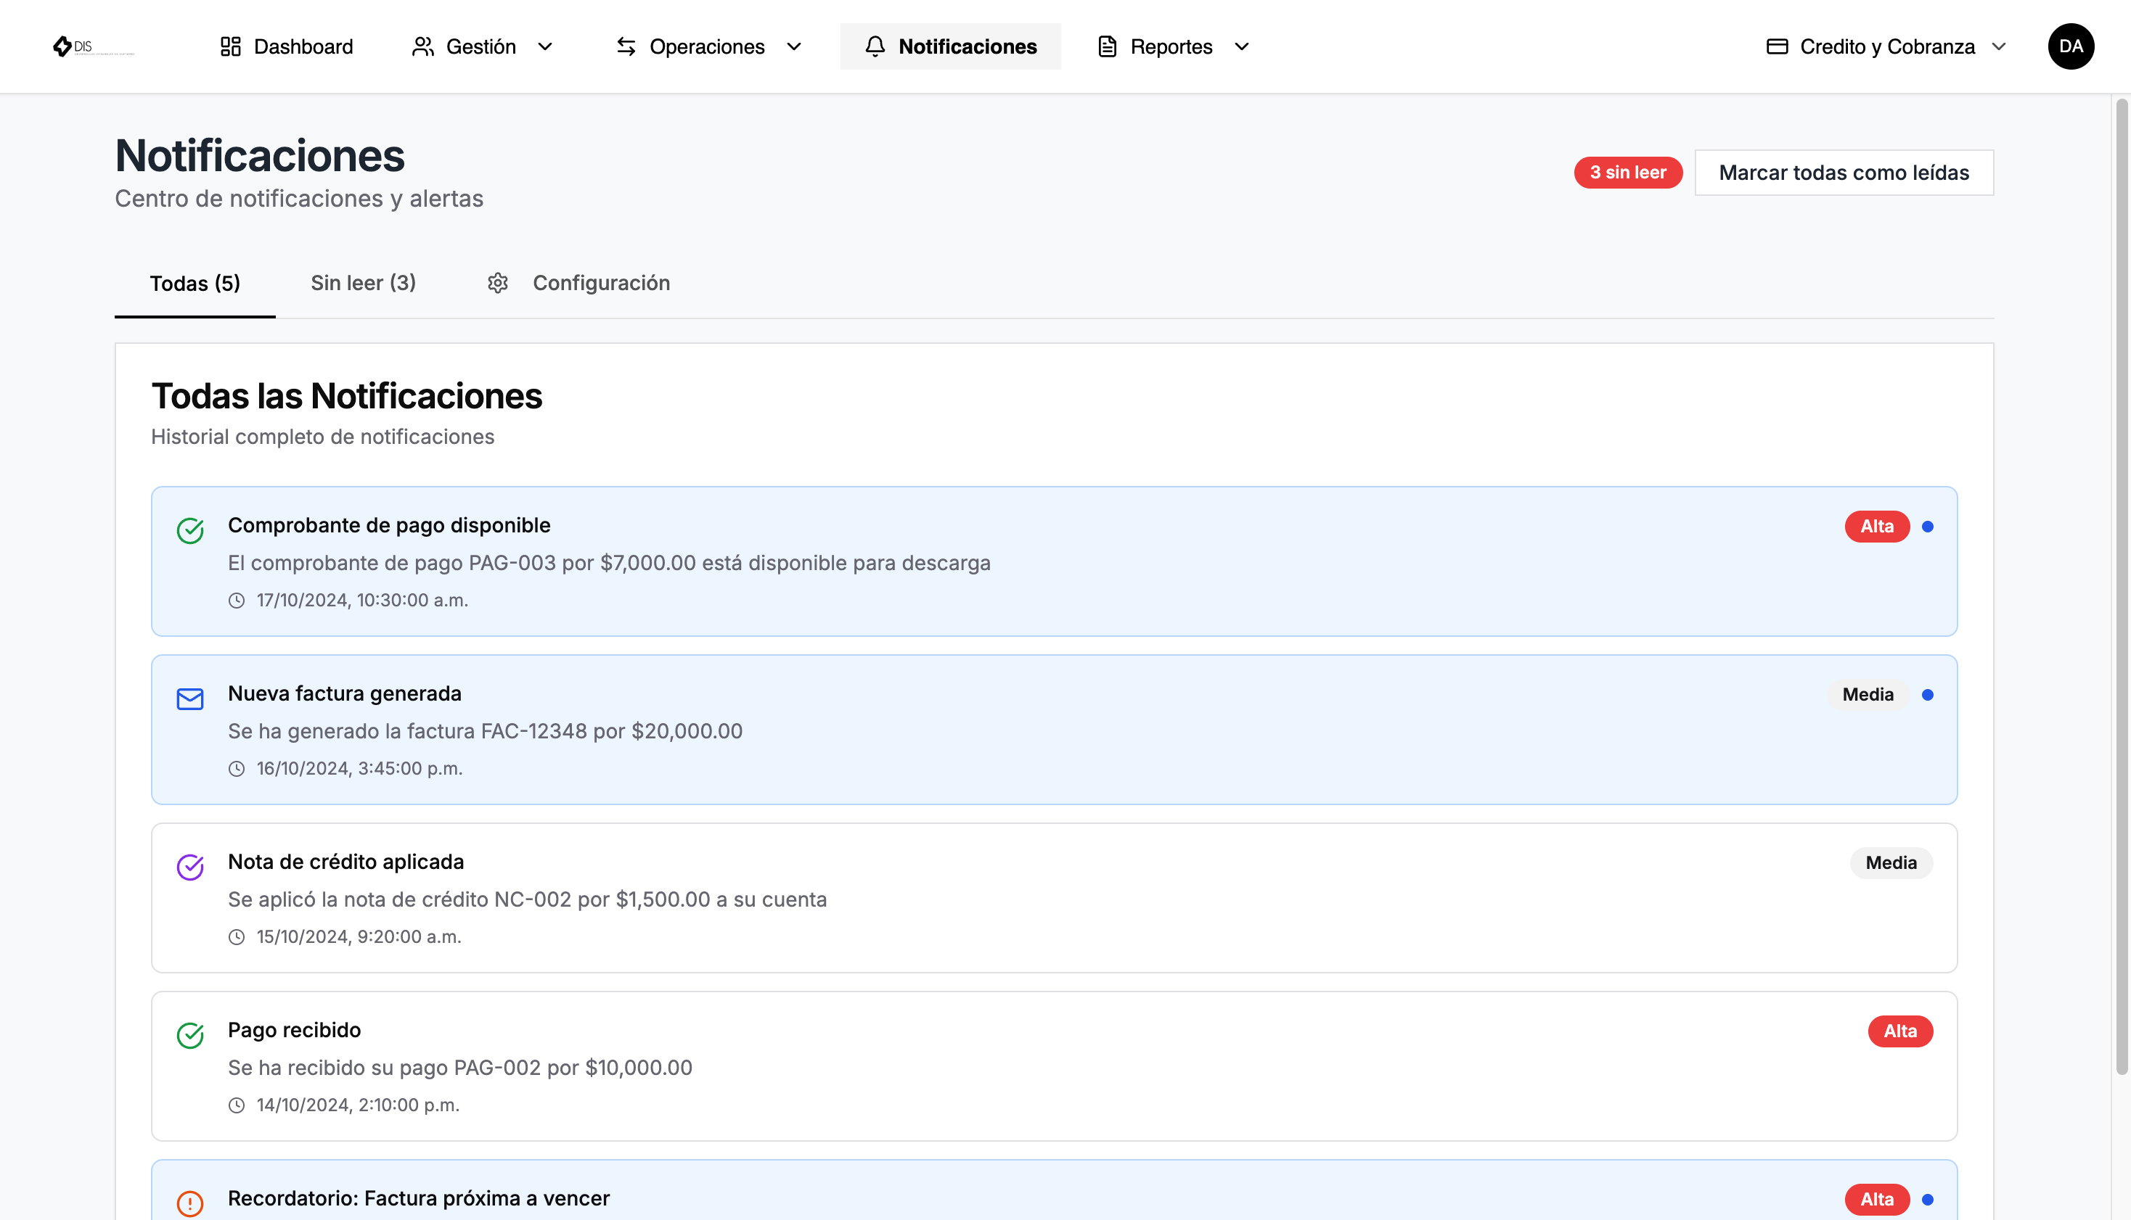The width and height of the screenshot is (2131, 1220).
Task: Click text about factura FAC-12348 por $20,000.00
Action: (486, 732)
